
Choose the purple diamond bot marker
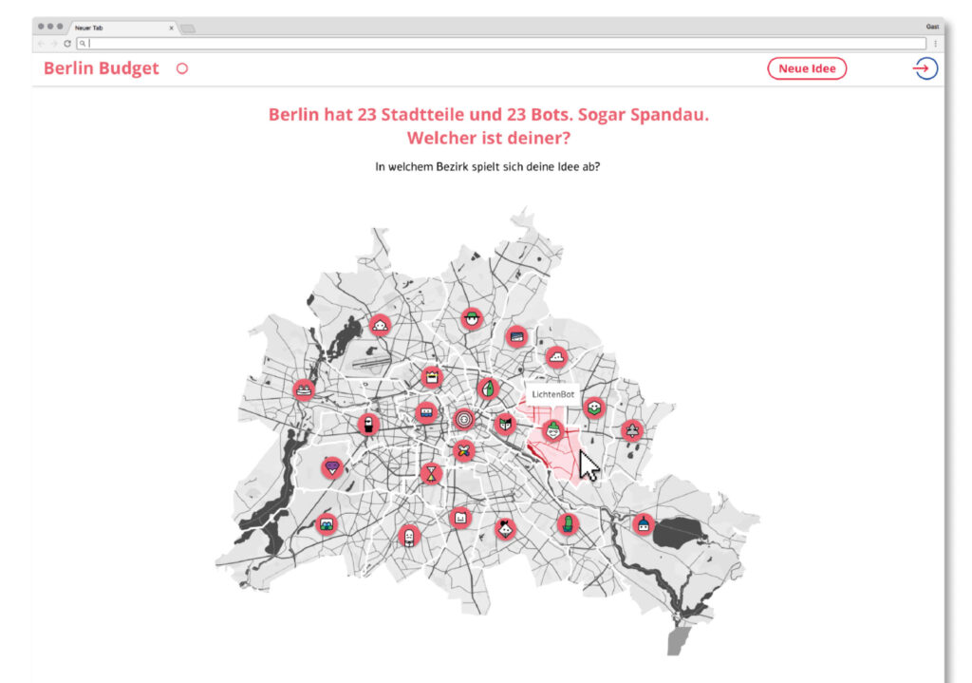click(x=331, y=467)
